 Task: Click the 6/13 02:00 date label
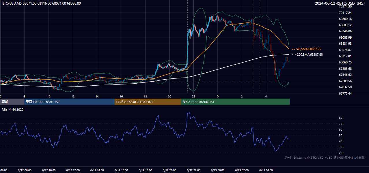click(242, 170)
